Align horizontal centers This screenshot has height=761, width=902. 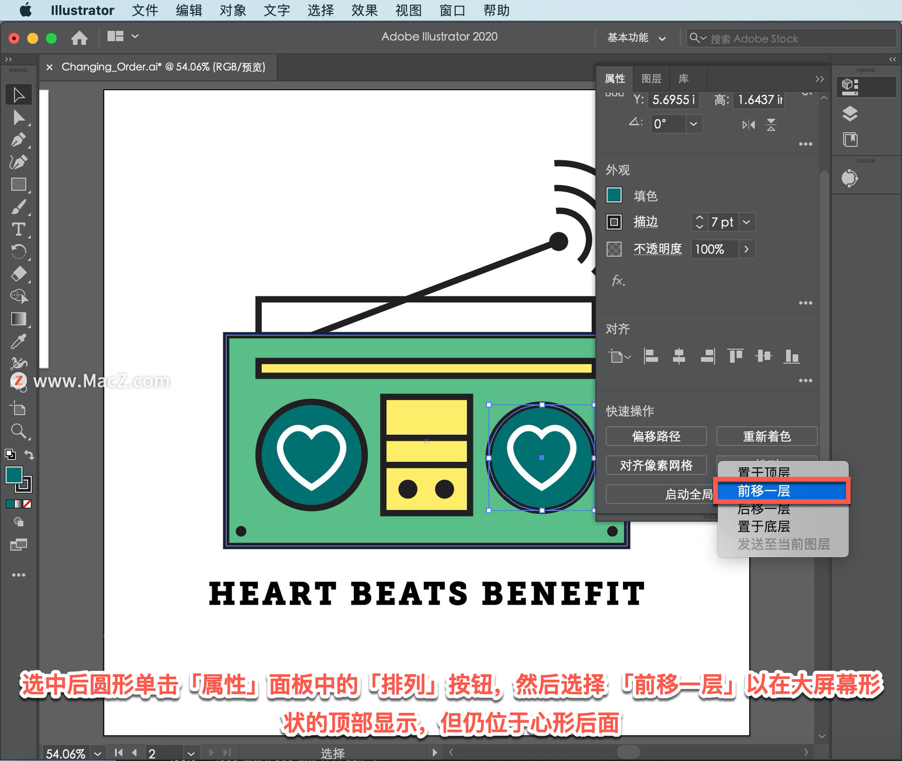click(679, 356)
